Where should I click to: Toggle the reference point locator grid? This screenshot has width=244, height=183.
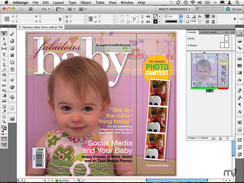pos(7,19)
